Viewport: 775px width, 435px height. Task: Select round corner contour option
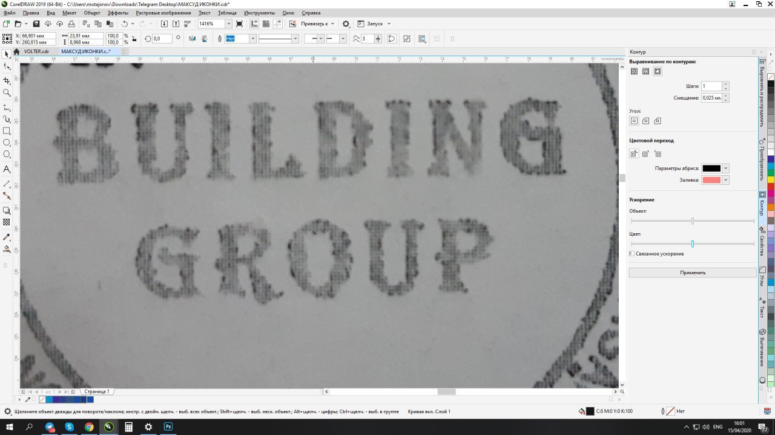click(645, 121)
